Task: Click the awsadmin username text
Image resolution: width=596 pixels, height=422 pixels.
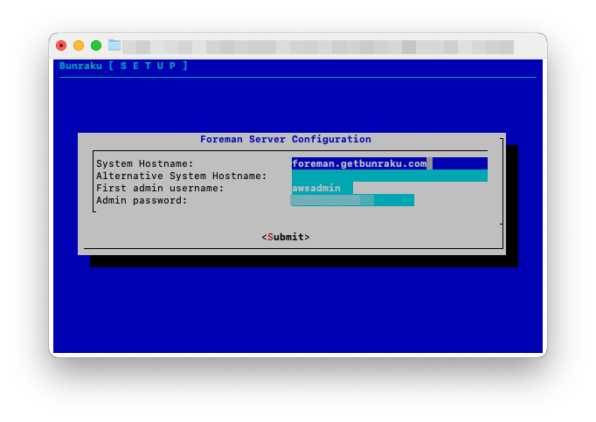Action: pyautogui.click(x=316, y=188)
